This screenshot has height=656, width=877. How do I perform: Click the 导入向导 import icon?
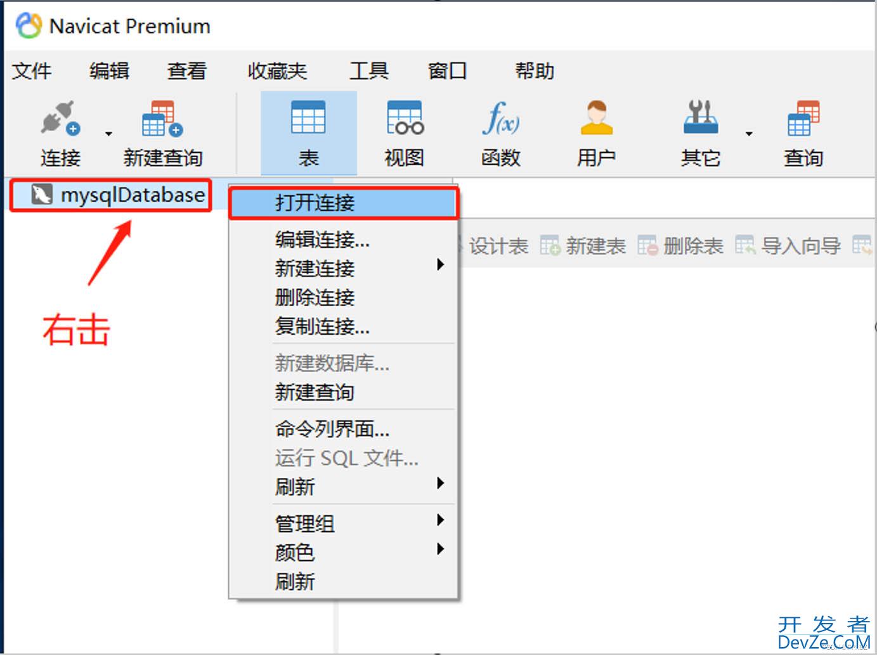click(x=745, y=245)
